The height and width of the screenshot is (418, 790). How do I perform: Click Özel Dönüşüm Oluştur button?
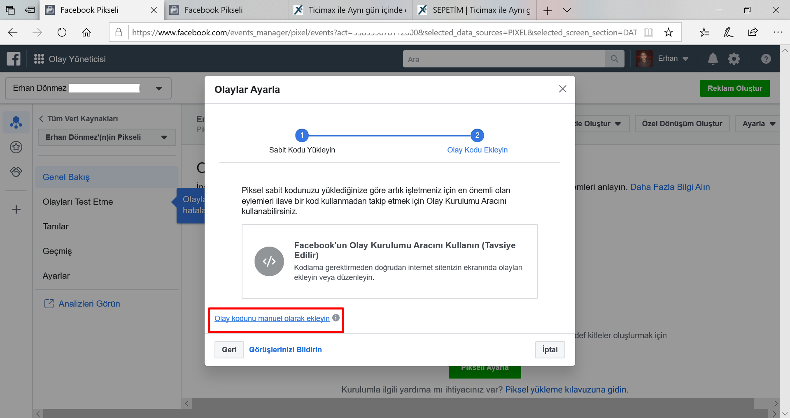tap(682, 124)
